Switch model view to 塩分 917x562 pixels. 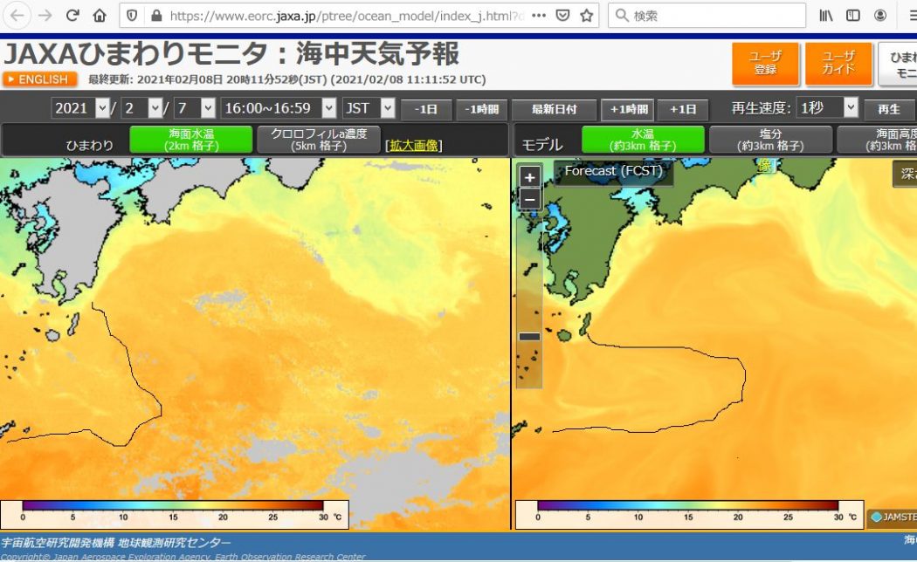(770, 140)
